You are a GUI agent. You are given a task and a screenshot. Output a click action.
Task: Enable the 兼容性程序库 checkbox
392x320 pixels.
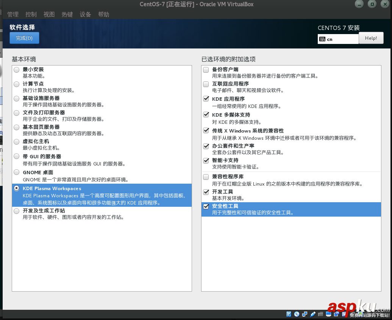point(206,177)
